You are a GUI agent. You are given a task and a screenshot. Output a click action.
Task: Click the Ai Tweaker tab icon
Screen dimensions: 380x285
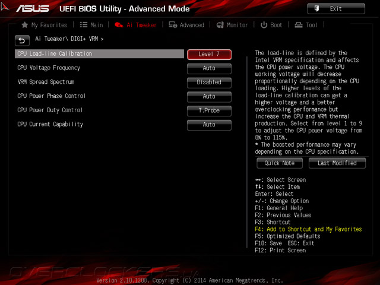[119, 25]
